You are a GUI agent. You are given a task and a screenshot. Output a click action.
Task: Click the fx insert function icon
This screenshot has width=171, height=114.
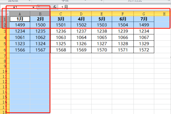(55, 7)
